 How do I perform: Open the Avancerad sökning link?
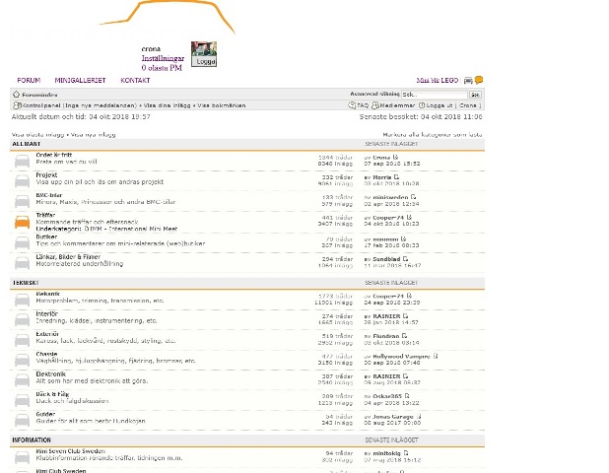374,94
